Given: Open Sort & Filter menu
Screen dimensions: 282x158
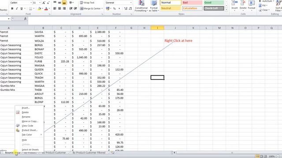Looking at the screenshot, I should click(278, 6).
